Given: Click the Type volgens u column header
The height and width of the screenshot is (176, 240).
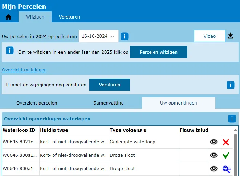Looking at the screenshot, I should point(144,130).
